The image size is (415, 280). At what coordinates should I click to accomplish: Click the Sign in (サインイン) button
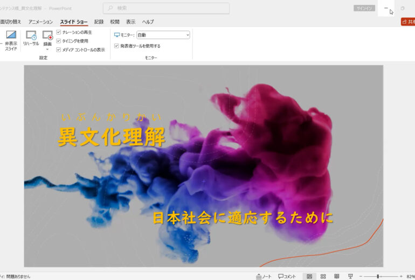tap(362, 8)
